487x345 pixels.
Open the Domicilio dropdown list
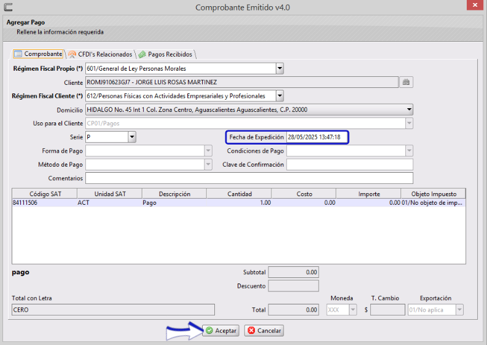point(409,109)
